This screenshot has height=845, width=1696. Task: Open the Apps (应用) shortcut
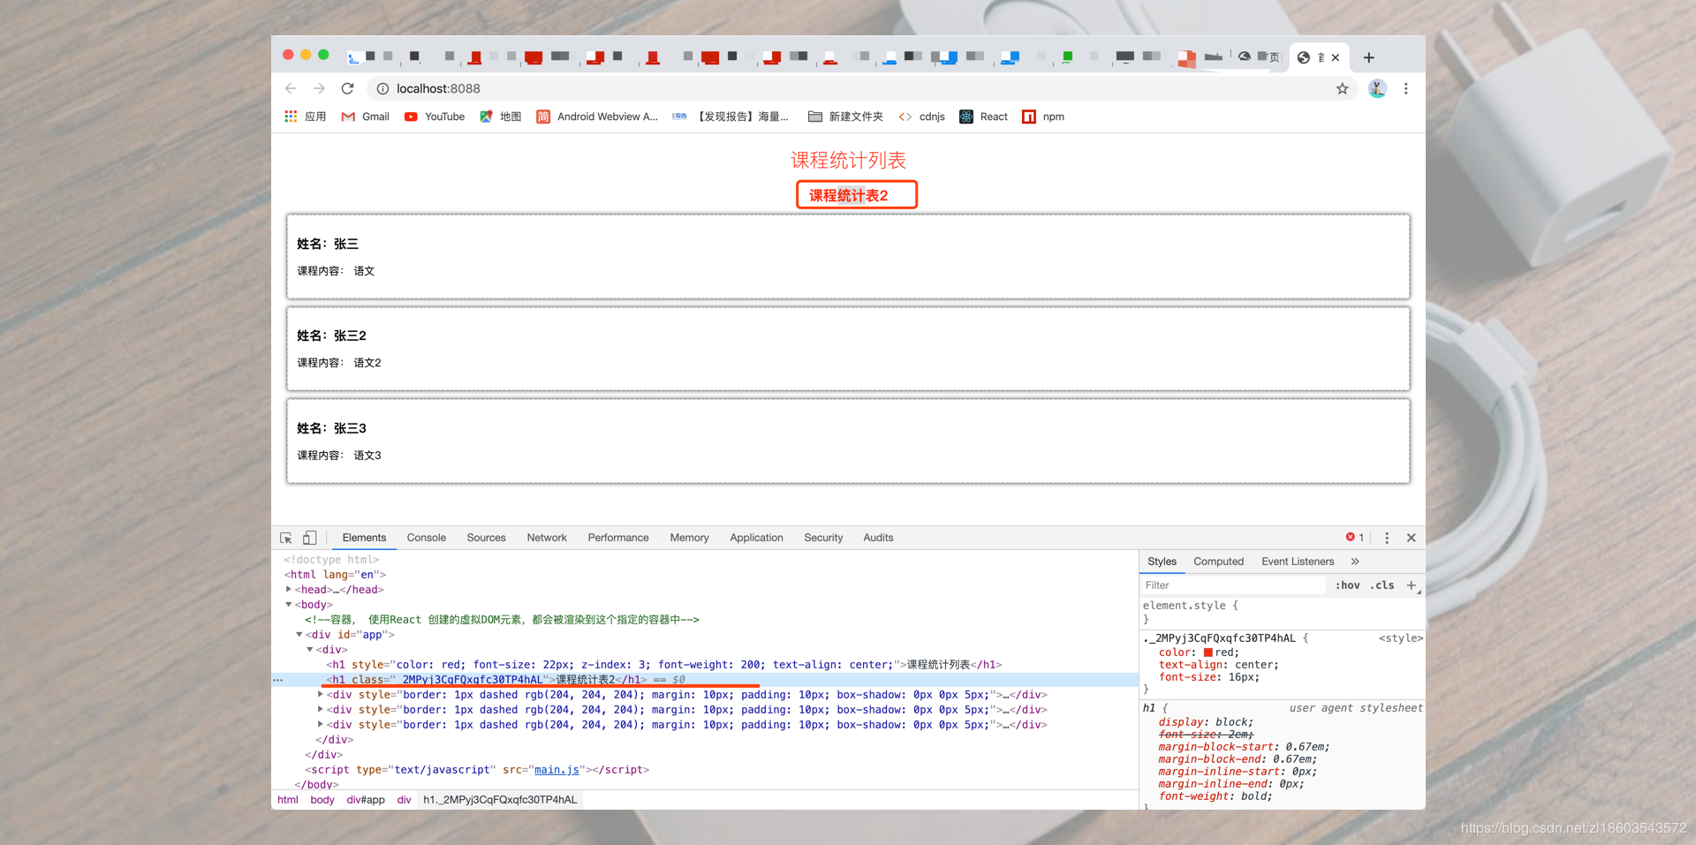click(x=306, y=117)
